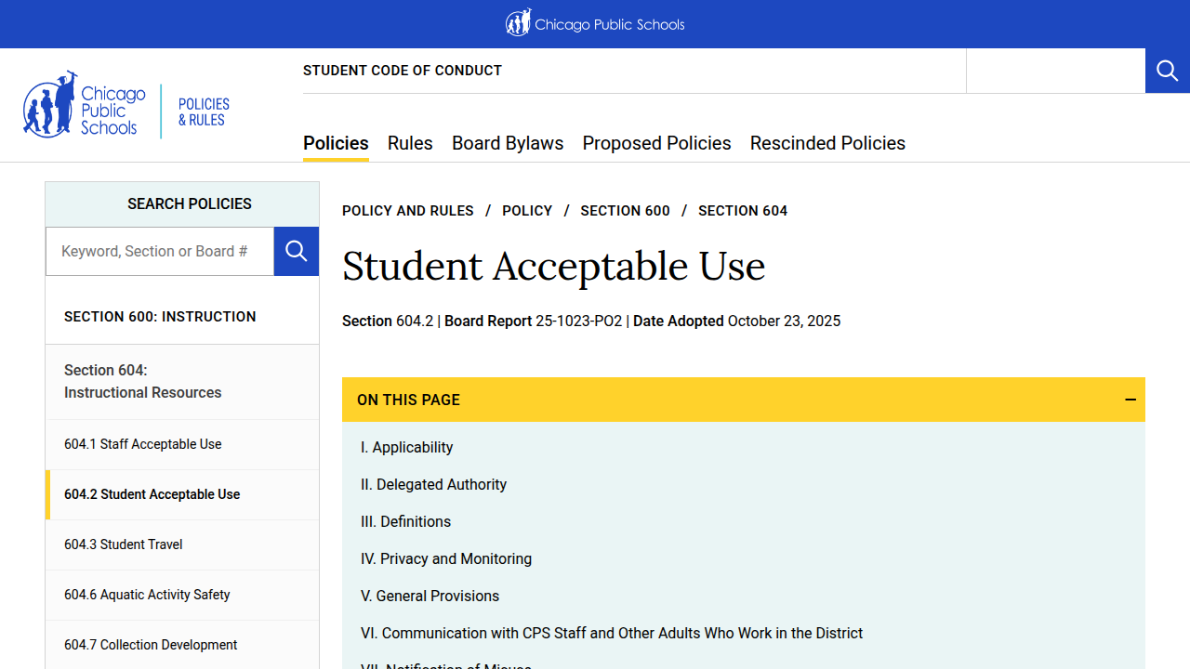Switch to the Rules tab
1190x669 pixels.
pos(410,143)
